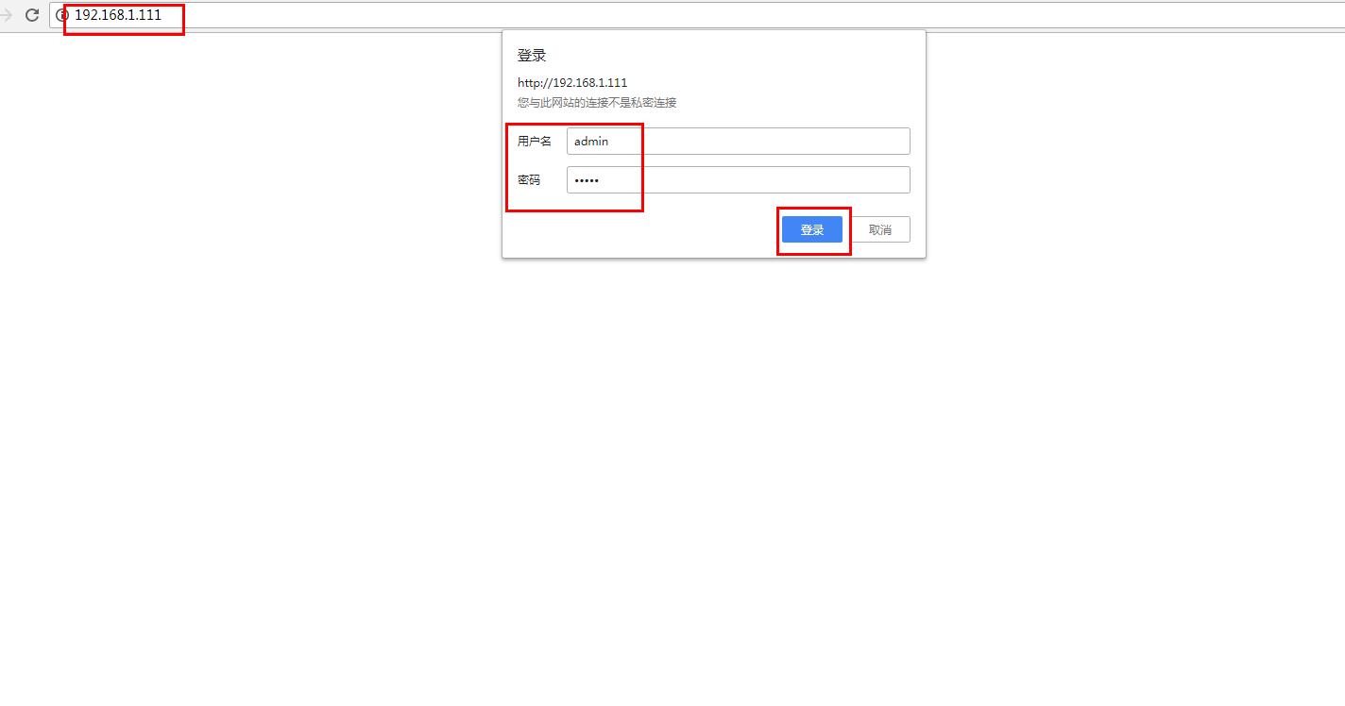Click the masked password dots
1345x706 pixels.
tap(587, 180)
